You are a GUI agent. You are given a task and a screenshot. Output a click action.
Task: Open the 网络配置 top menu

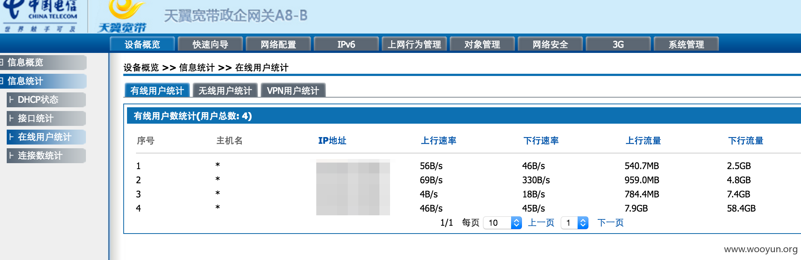pyautogui.click(x=278, y=44)
